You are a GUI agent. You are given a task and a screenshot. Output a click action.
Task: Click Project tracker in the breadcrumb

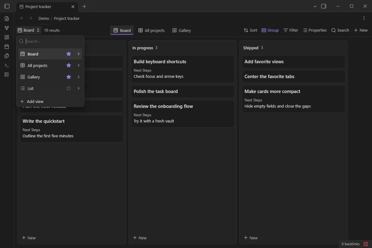pos(67,18)
